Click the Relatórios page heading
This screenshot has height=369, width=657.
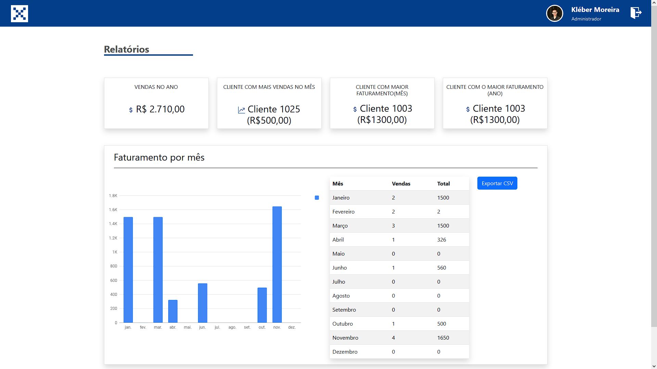click(127, 49)
